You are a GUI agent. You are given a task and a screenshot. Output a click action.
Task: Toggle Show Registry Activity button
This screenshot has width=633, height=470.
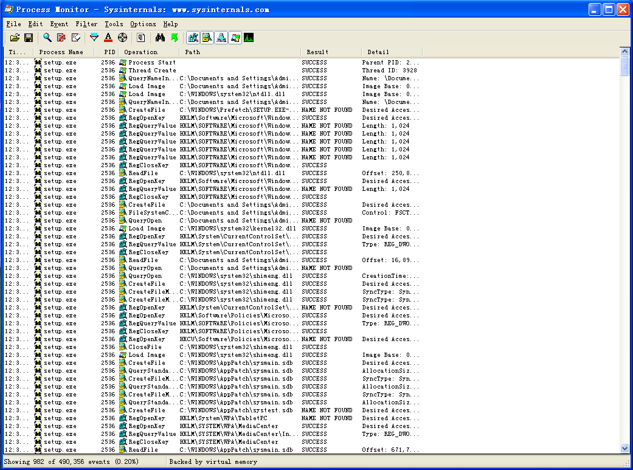(x=193, y=38)
